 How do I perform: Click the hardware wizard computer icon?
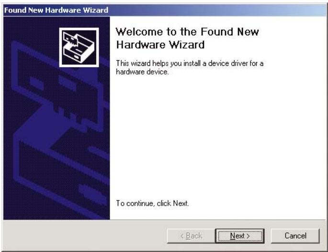(x=79, y=48)
